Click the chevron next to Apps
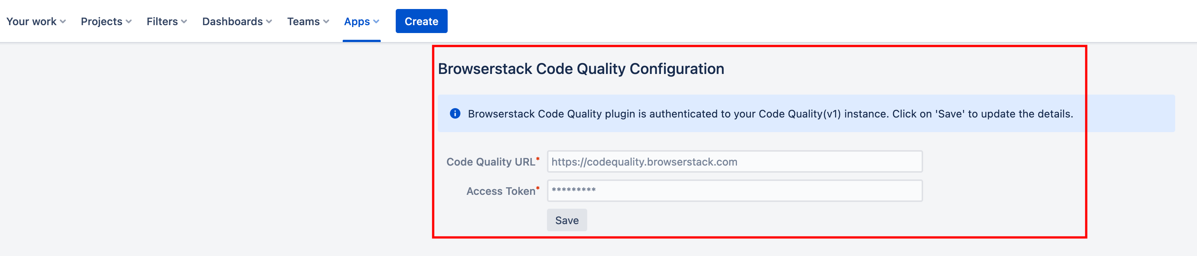Viewport: 1197px width, 256px height. coord(377,21)
